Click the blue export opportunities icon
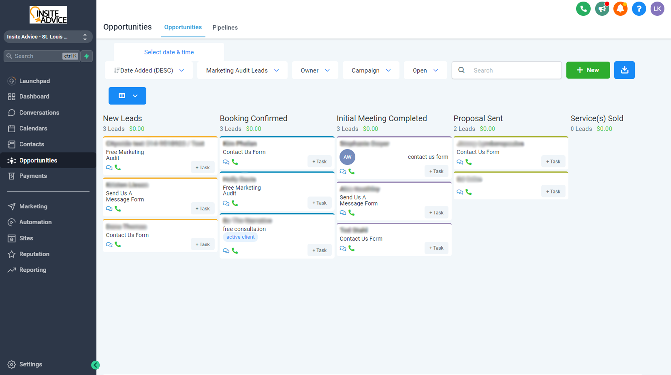The image size is (671, 375). (624, 70)
